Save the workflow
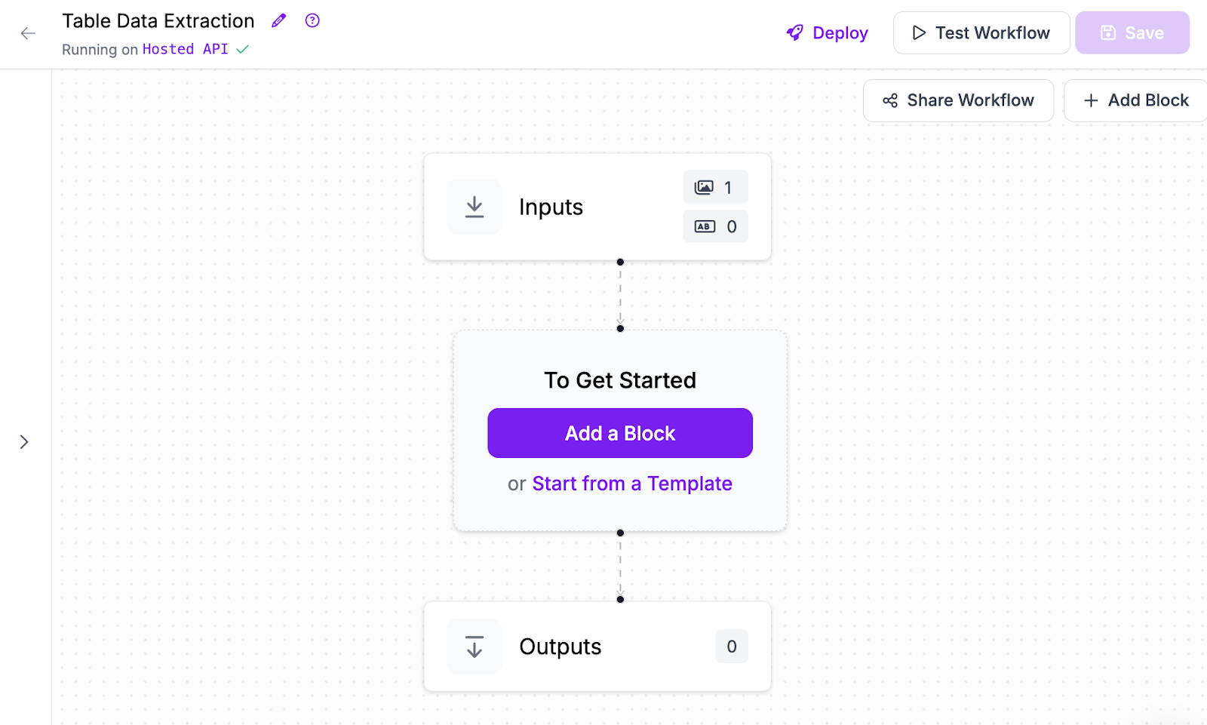1207x725 pixels. click(x=1132, y=32)
